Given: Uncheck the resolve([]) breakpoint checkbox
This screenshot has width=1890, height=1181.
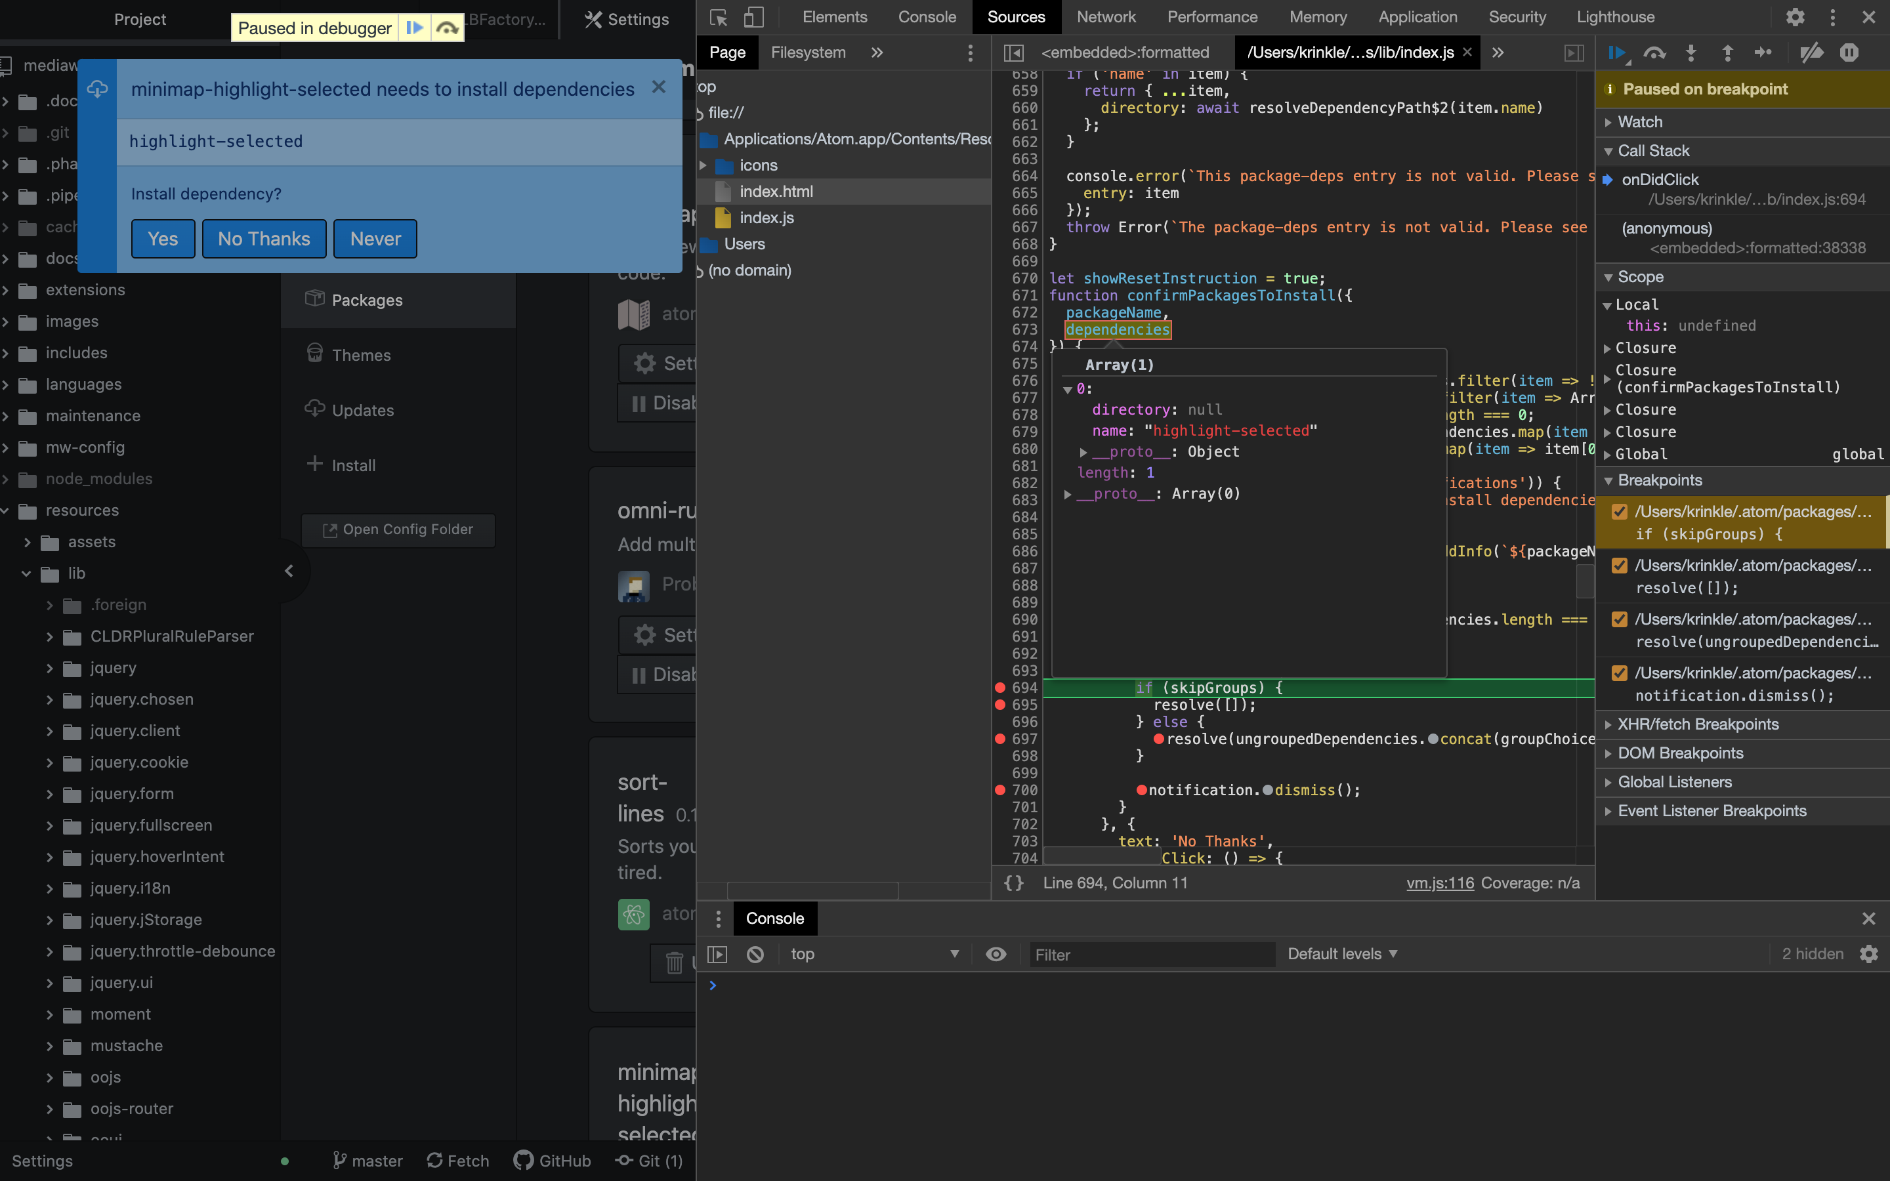Looking at the screenshot, I should pyautogui.click(x=1620, y=566).
